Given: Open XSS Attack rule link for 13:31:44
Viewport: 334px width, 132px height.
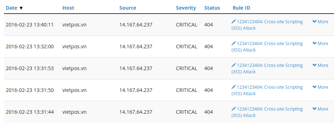Looking at the screenshot, I should 267,112.
